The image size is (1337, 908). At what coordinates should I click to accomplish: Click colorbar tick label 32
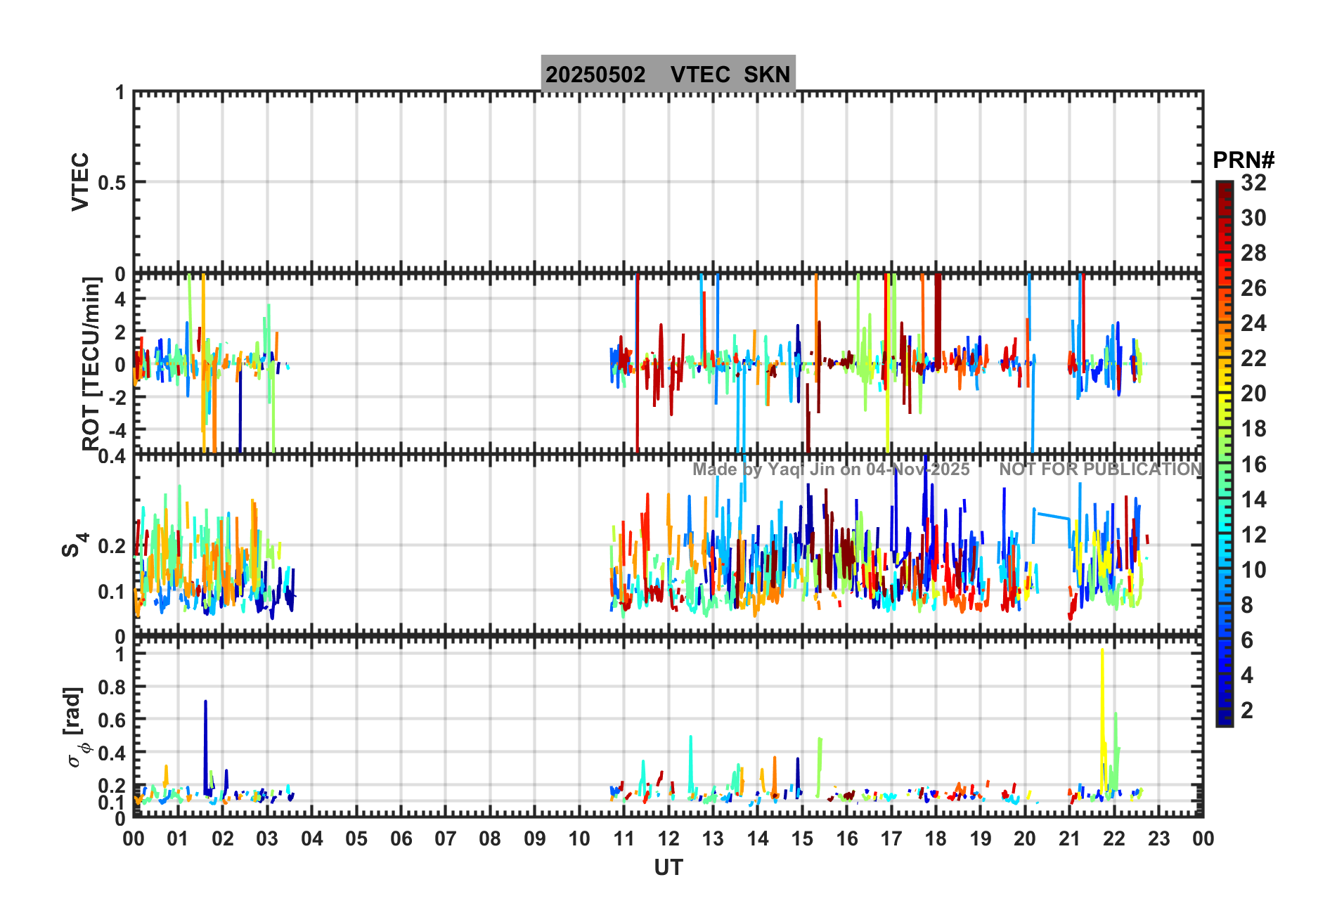[1253, 183]
